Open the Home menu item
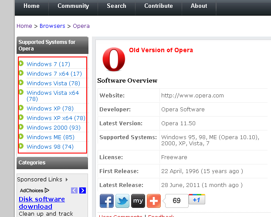The width and height of the screenshot is (271, 217). [31, 6]
